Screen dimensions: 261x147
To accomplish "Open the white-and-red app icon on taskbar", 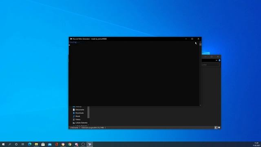I will pos(76,144).
